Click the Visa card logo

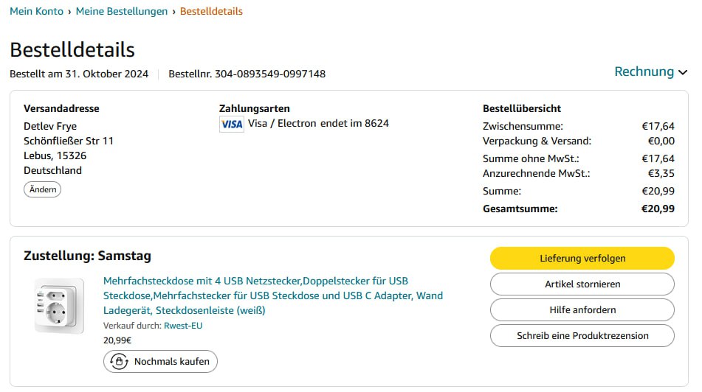[232, 124]
